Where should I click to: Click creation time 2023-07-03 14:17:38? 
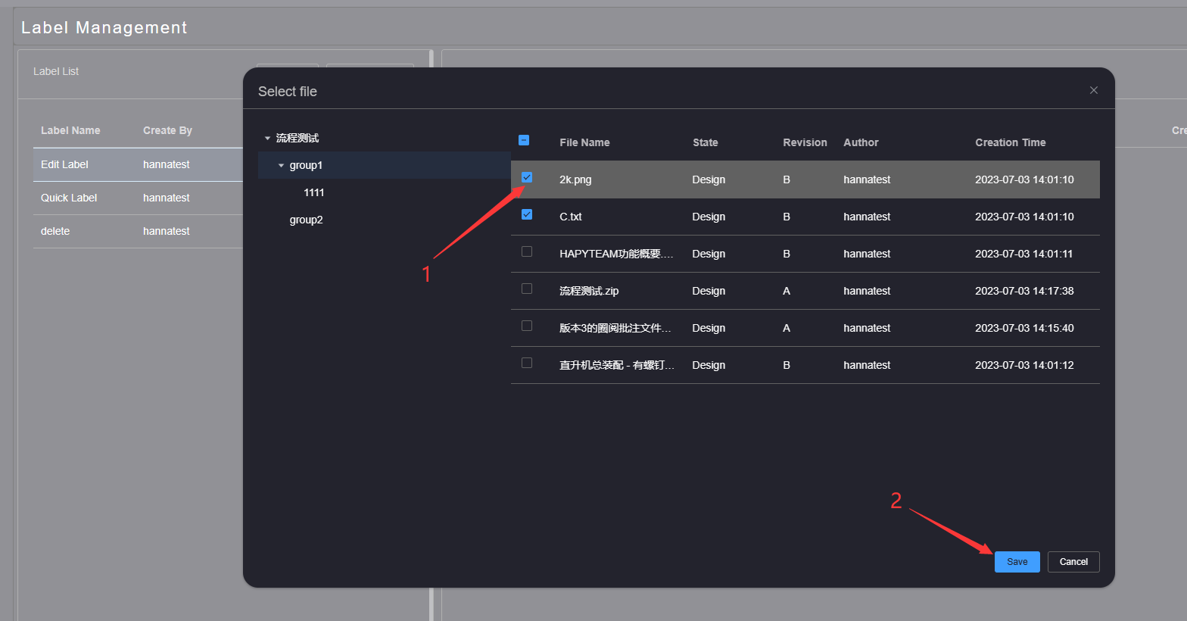tap(1024, 291)
